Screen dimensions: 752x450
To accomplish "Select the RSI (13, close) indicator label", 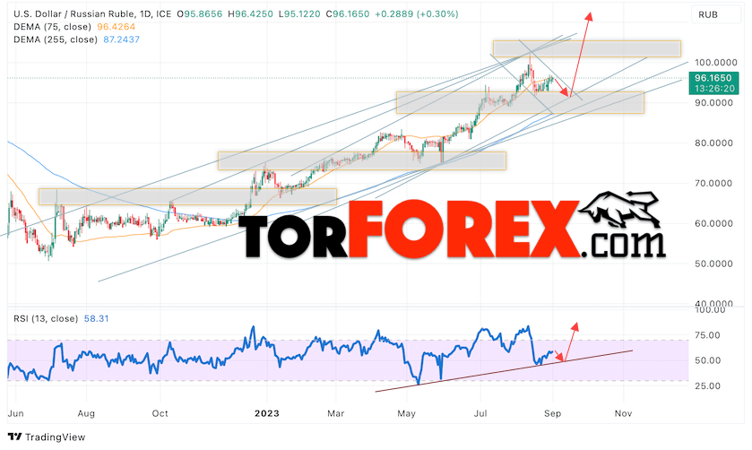I will [x=46, y=318].
